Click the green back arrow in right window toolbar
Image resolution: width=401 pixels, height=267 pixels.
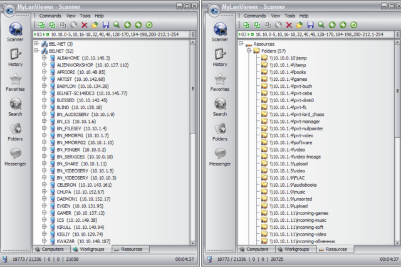point(332,25)
